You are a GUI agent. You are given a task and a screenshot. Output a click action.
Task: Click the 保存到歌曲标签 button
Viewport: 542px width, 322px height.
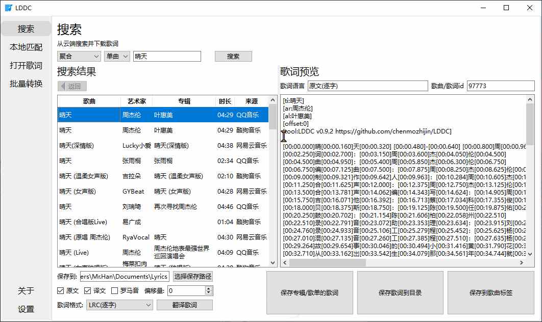tap(490, 292)
